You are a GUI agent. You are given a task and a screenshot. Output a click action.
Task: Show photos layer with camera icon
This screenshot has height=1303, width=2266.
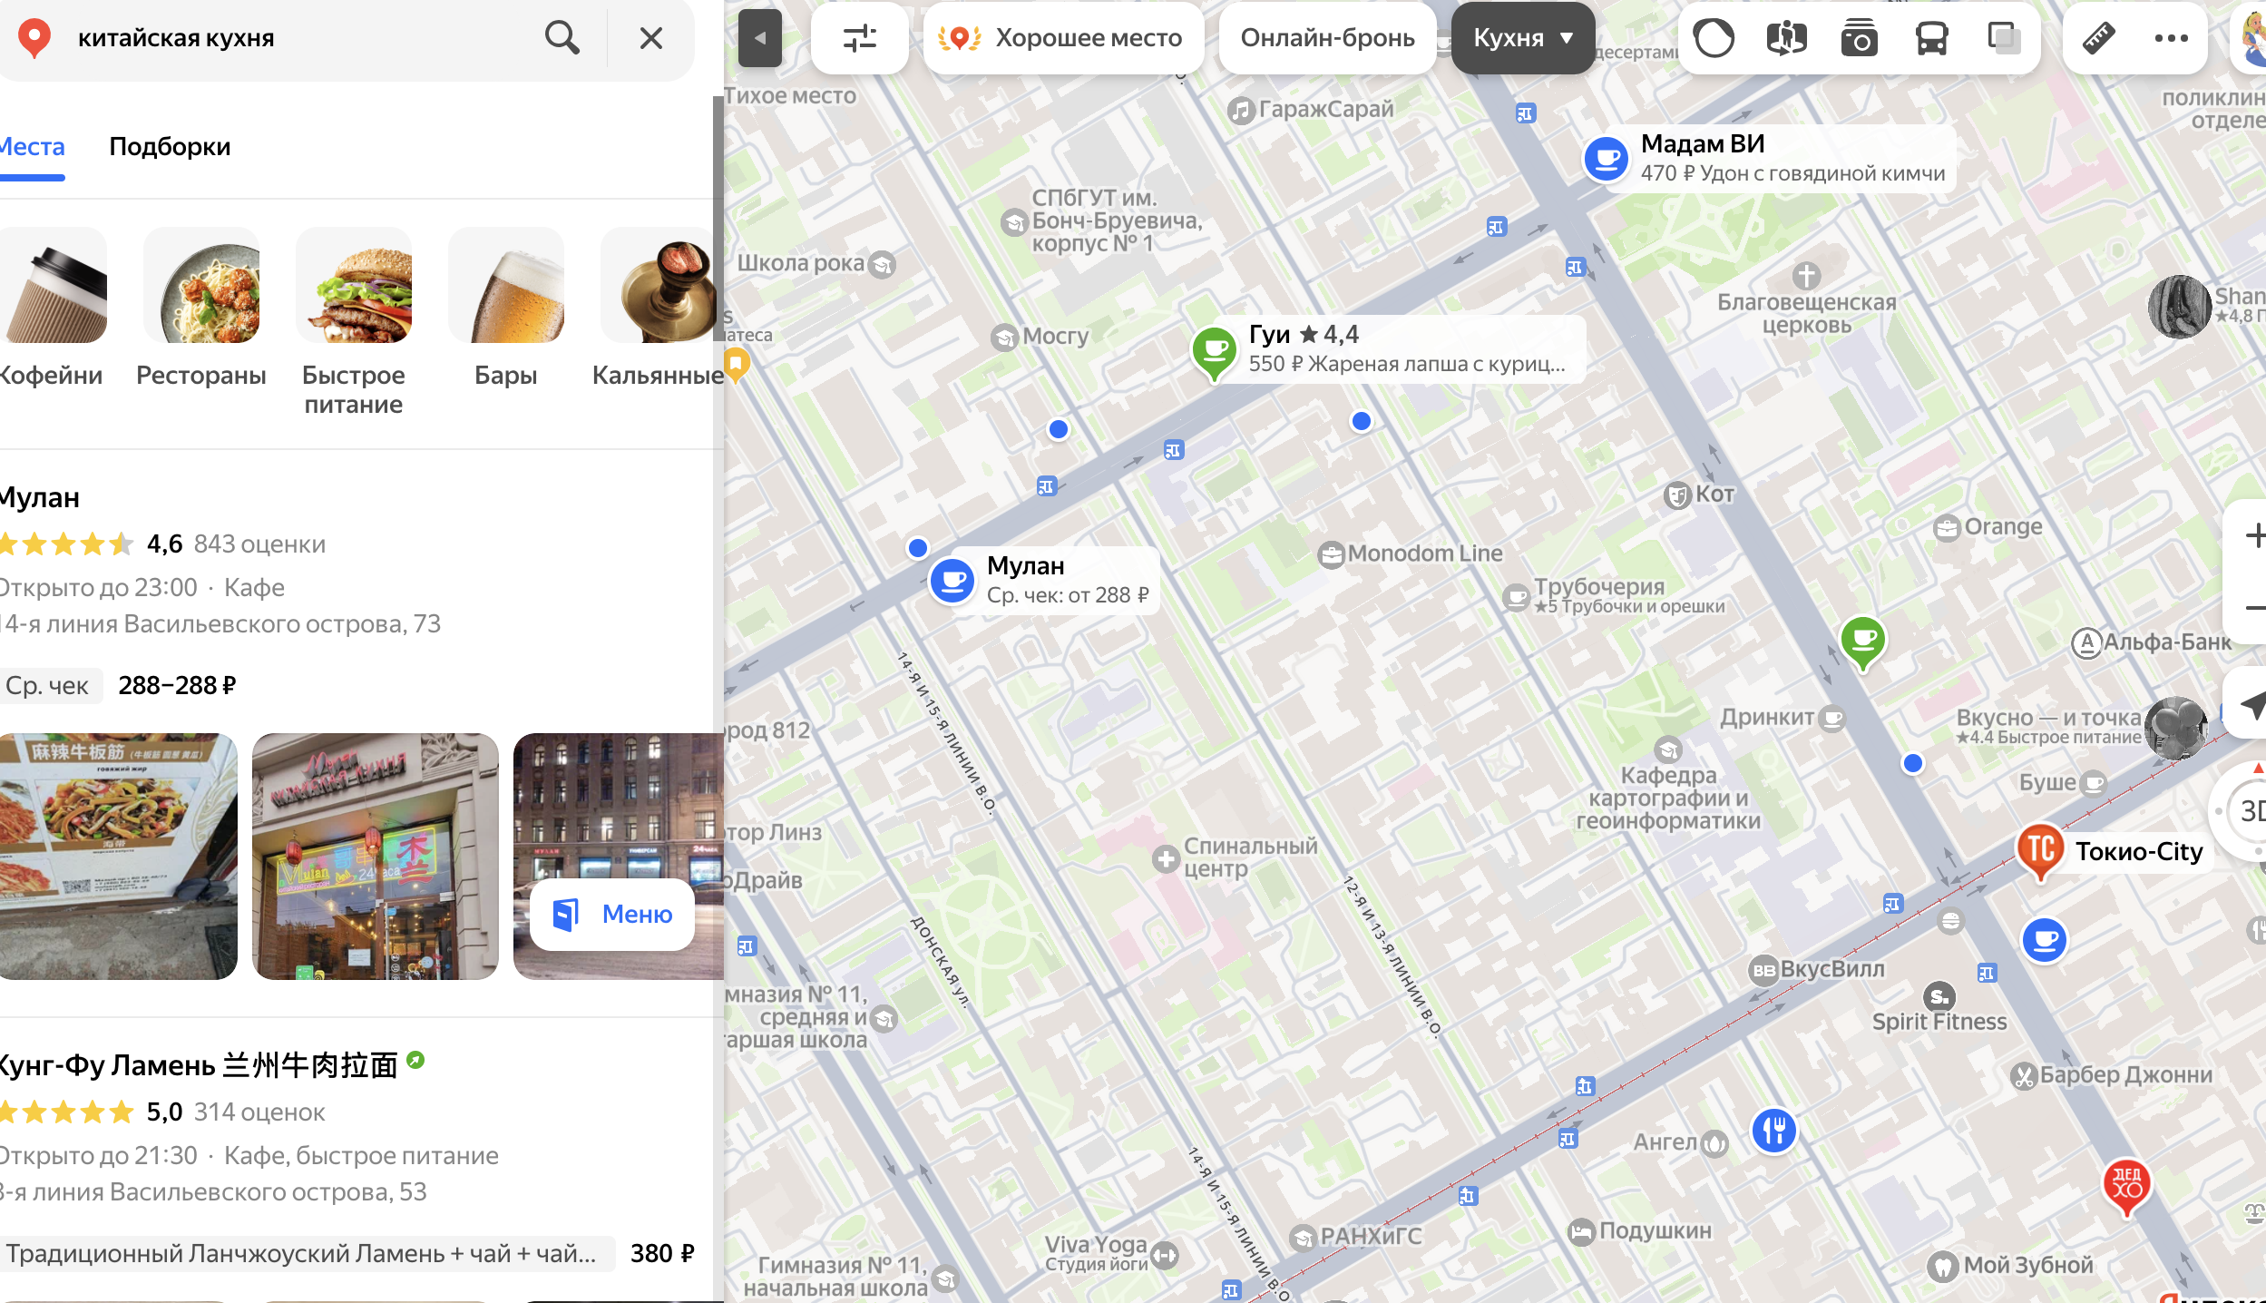click(x=1859, y=38)
